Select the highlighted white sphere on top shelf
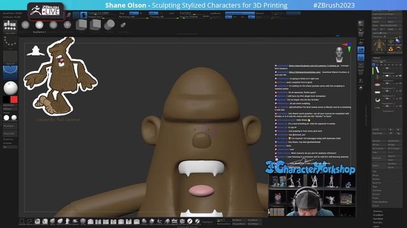The image size is (407, 228). (x=39, y=25)
